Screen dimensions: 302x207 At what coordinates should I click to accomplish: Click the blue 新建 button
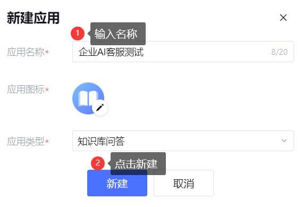pos(117,183)
